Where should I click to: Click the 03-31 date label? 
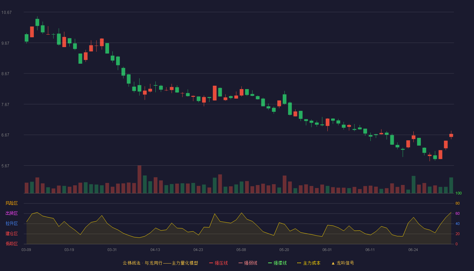click(x=112, y=250)
